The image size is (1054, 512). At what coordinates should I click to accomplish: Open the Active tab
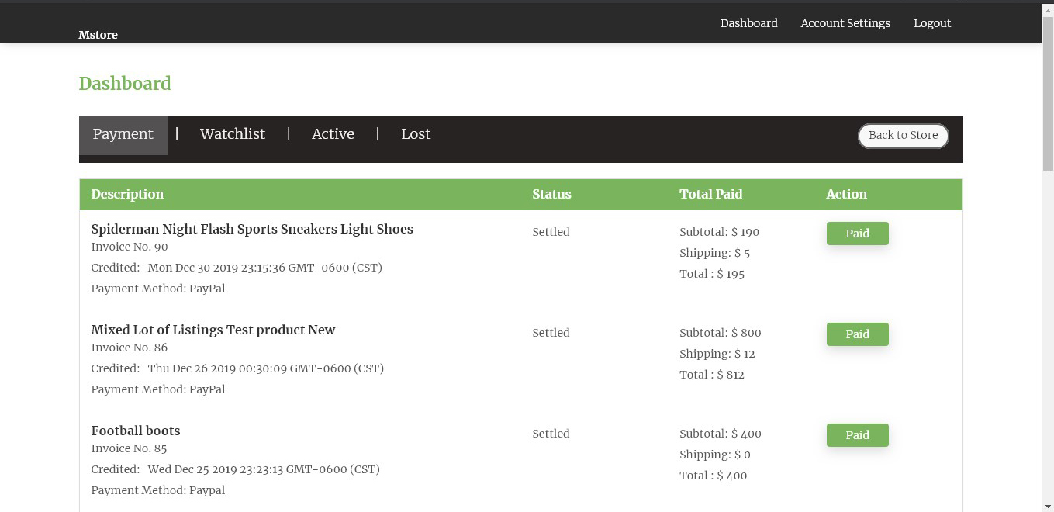(333, 134)
